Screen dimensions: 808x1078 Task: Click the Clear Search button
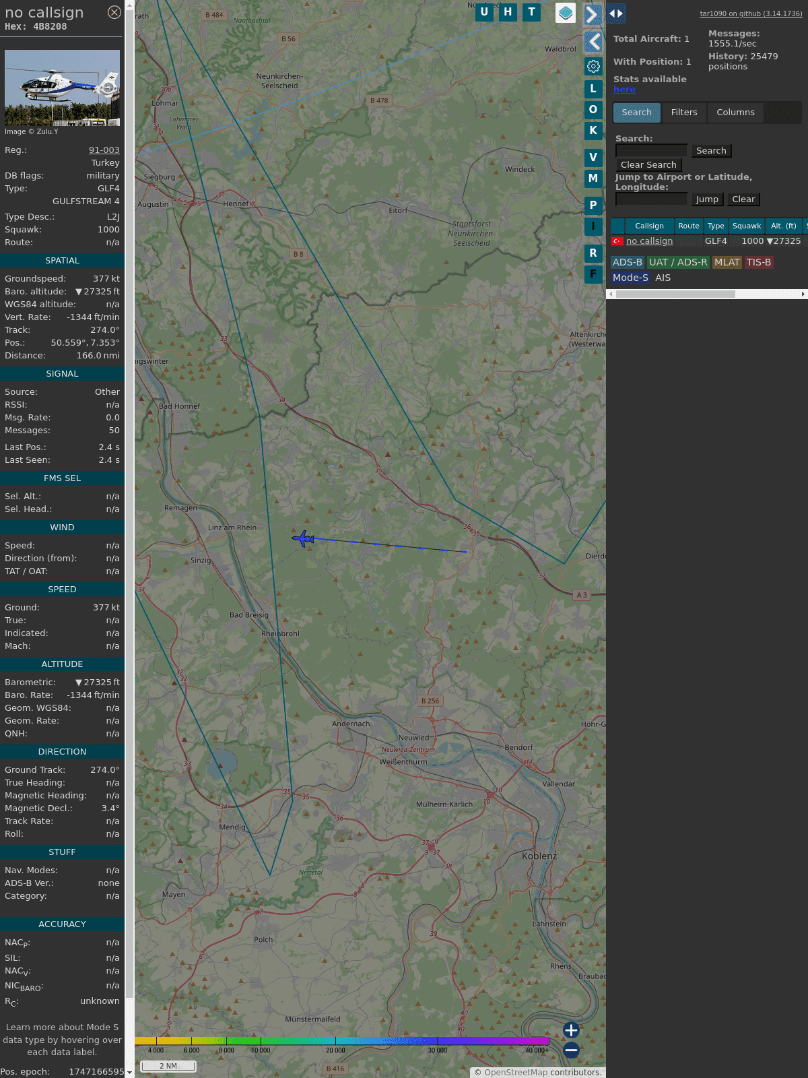648,165
